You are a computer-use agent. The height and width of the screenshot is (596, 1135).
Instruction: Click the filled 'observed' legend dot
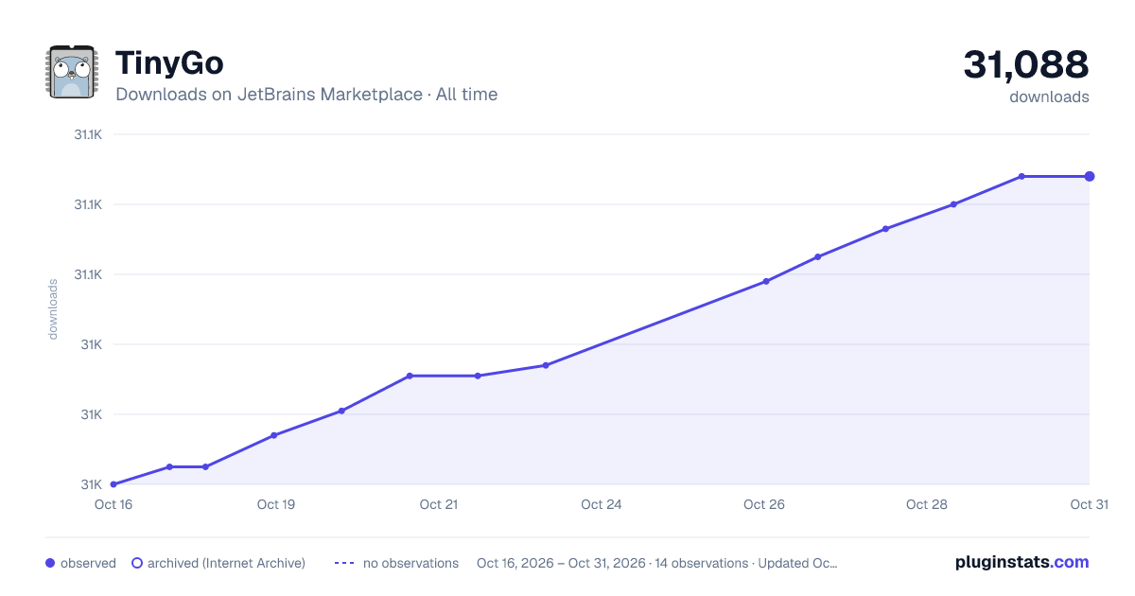point(50,563)
